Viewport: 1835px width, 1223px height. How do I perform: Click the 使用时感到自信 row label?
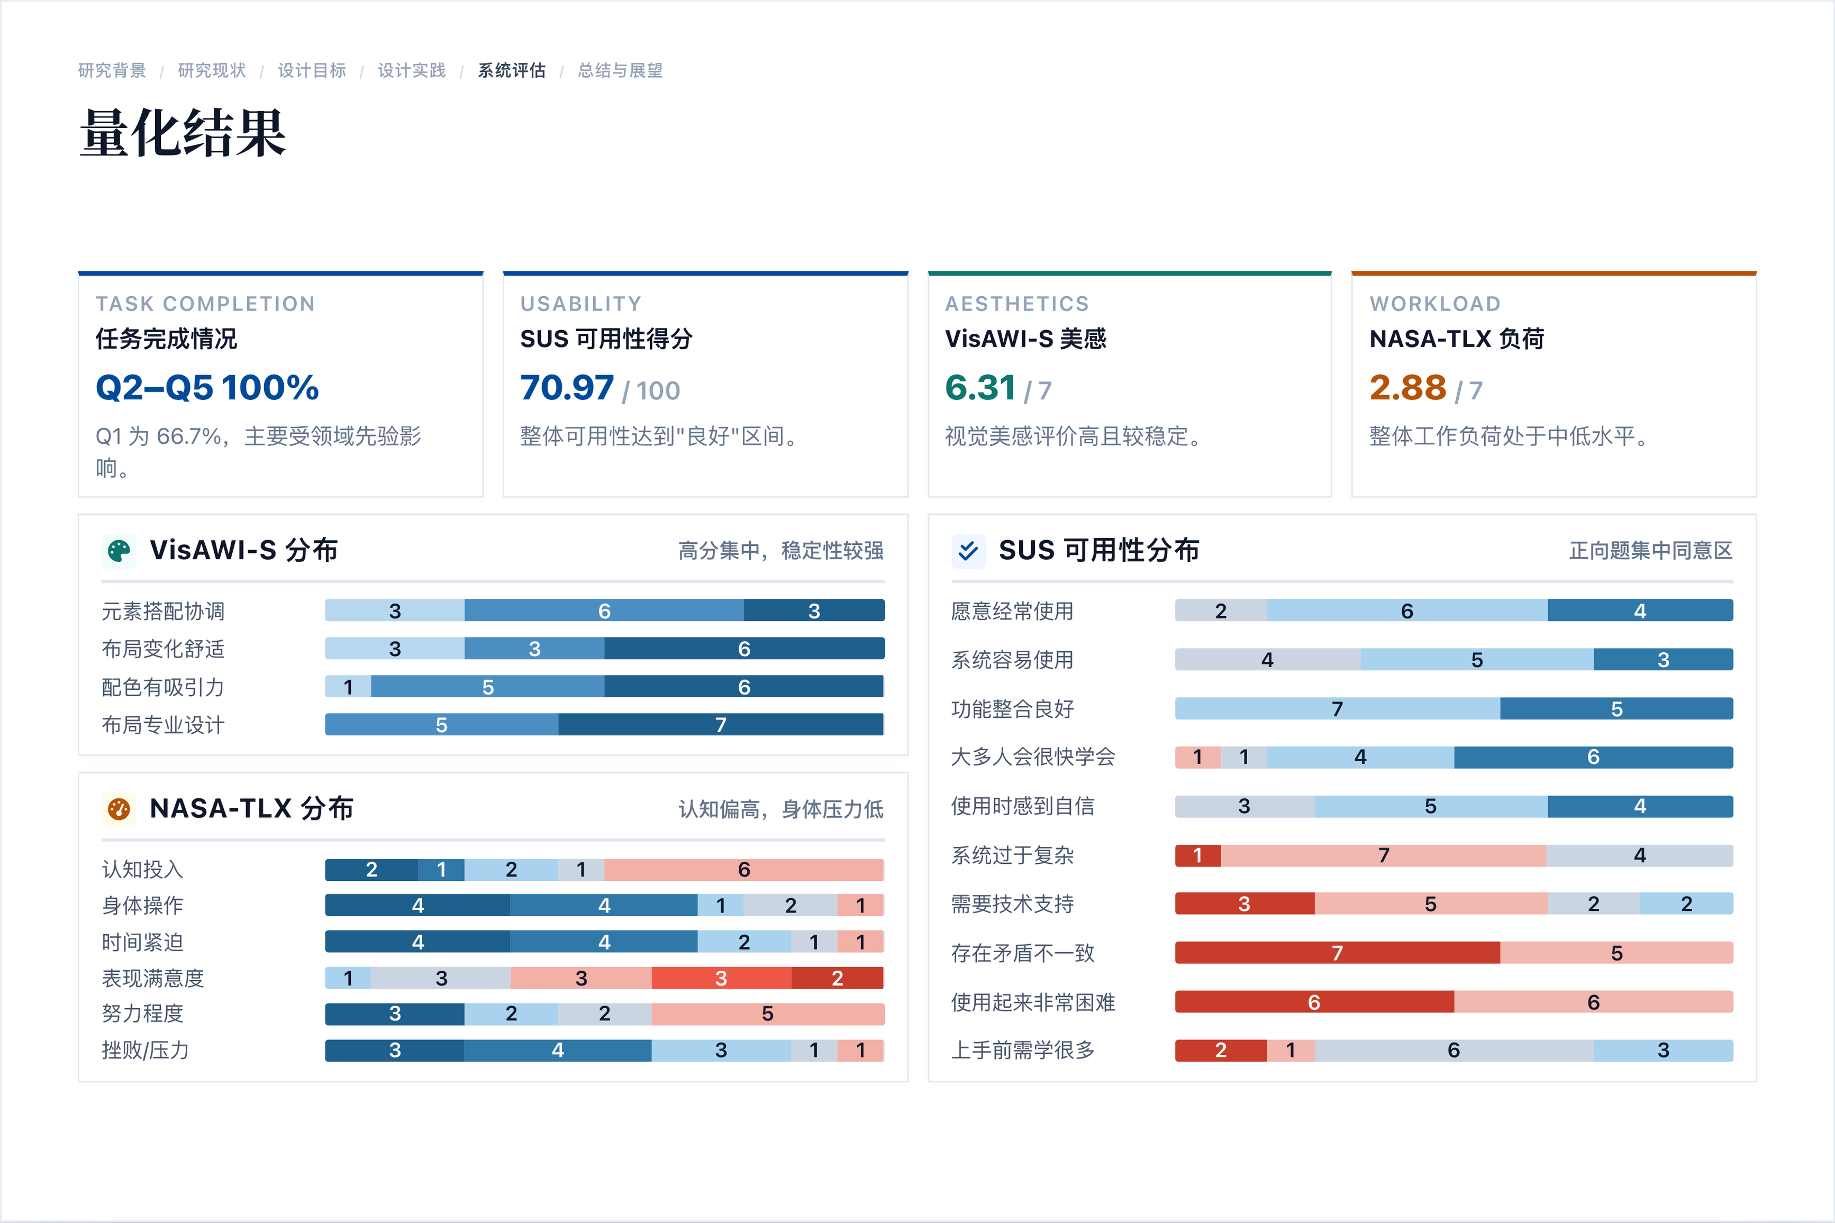(1023, 806)
